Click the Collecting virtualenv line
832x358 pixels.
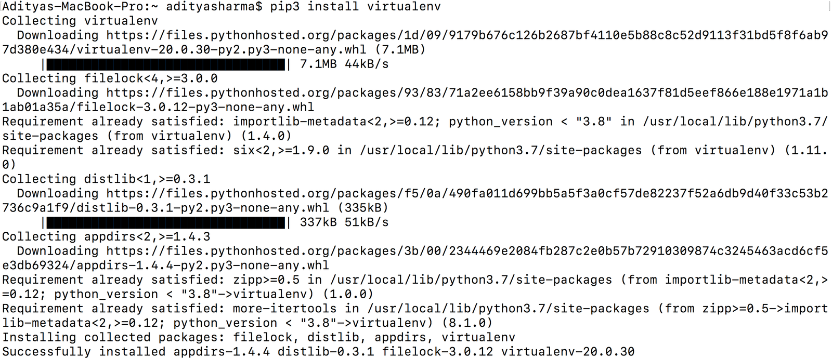[x=80, y=21]
